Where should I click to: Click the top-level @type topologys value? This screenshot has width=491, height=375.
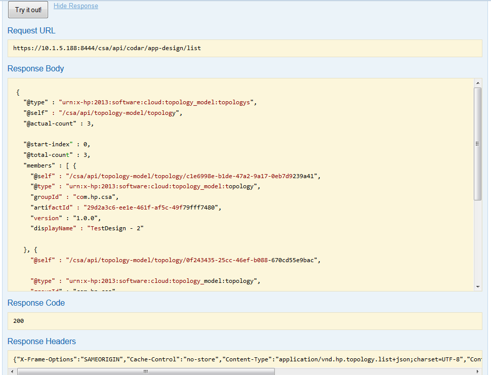click(x=157, y=102)
